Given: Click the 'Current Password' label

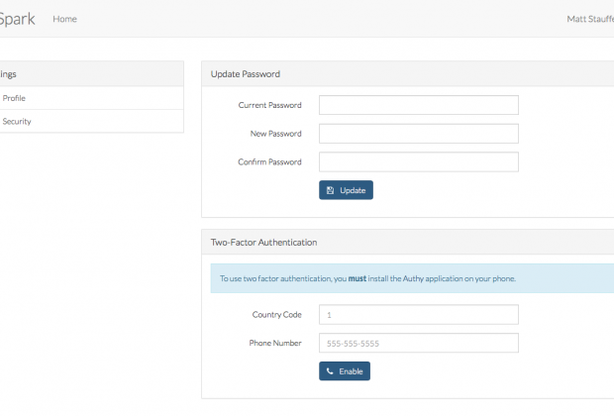Looking at the screenshot, I should [x=269, y=105].
